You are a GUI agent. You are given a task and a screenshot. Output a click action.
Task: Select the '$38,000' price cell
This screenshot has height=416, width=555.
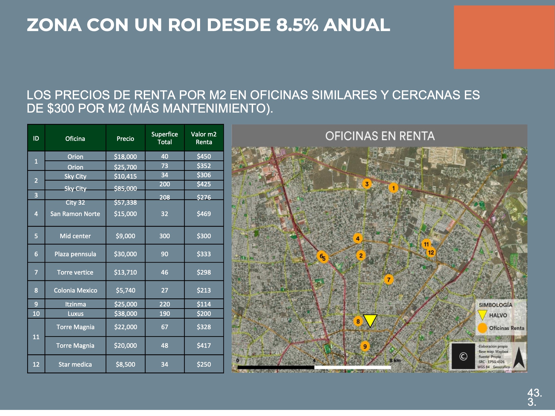tap(125, 314)
